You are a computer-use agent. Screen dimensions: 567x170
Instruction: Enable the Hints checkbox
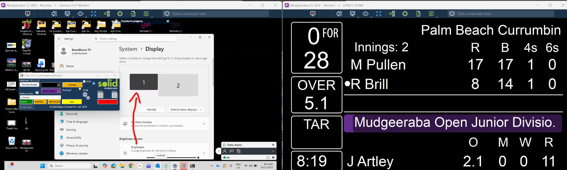pyautogui.click(x=84, y=82)
